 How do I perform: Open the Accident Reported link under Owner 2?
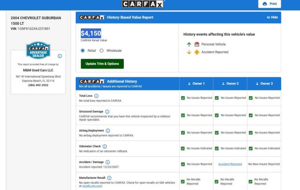[230, 164]
